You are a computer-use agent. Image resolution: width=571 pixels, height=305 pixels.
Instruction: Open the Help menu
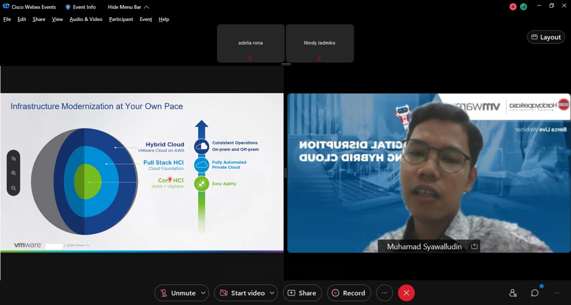[x=164, y=19]
